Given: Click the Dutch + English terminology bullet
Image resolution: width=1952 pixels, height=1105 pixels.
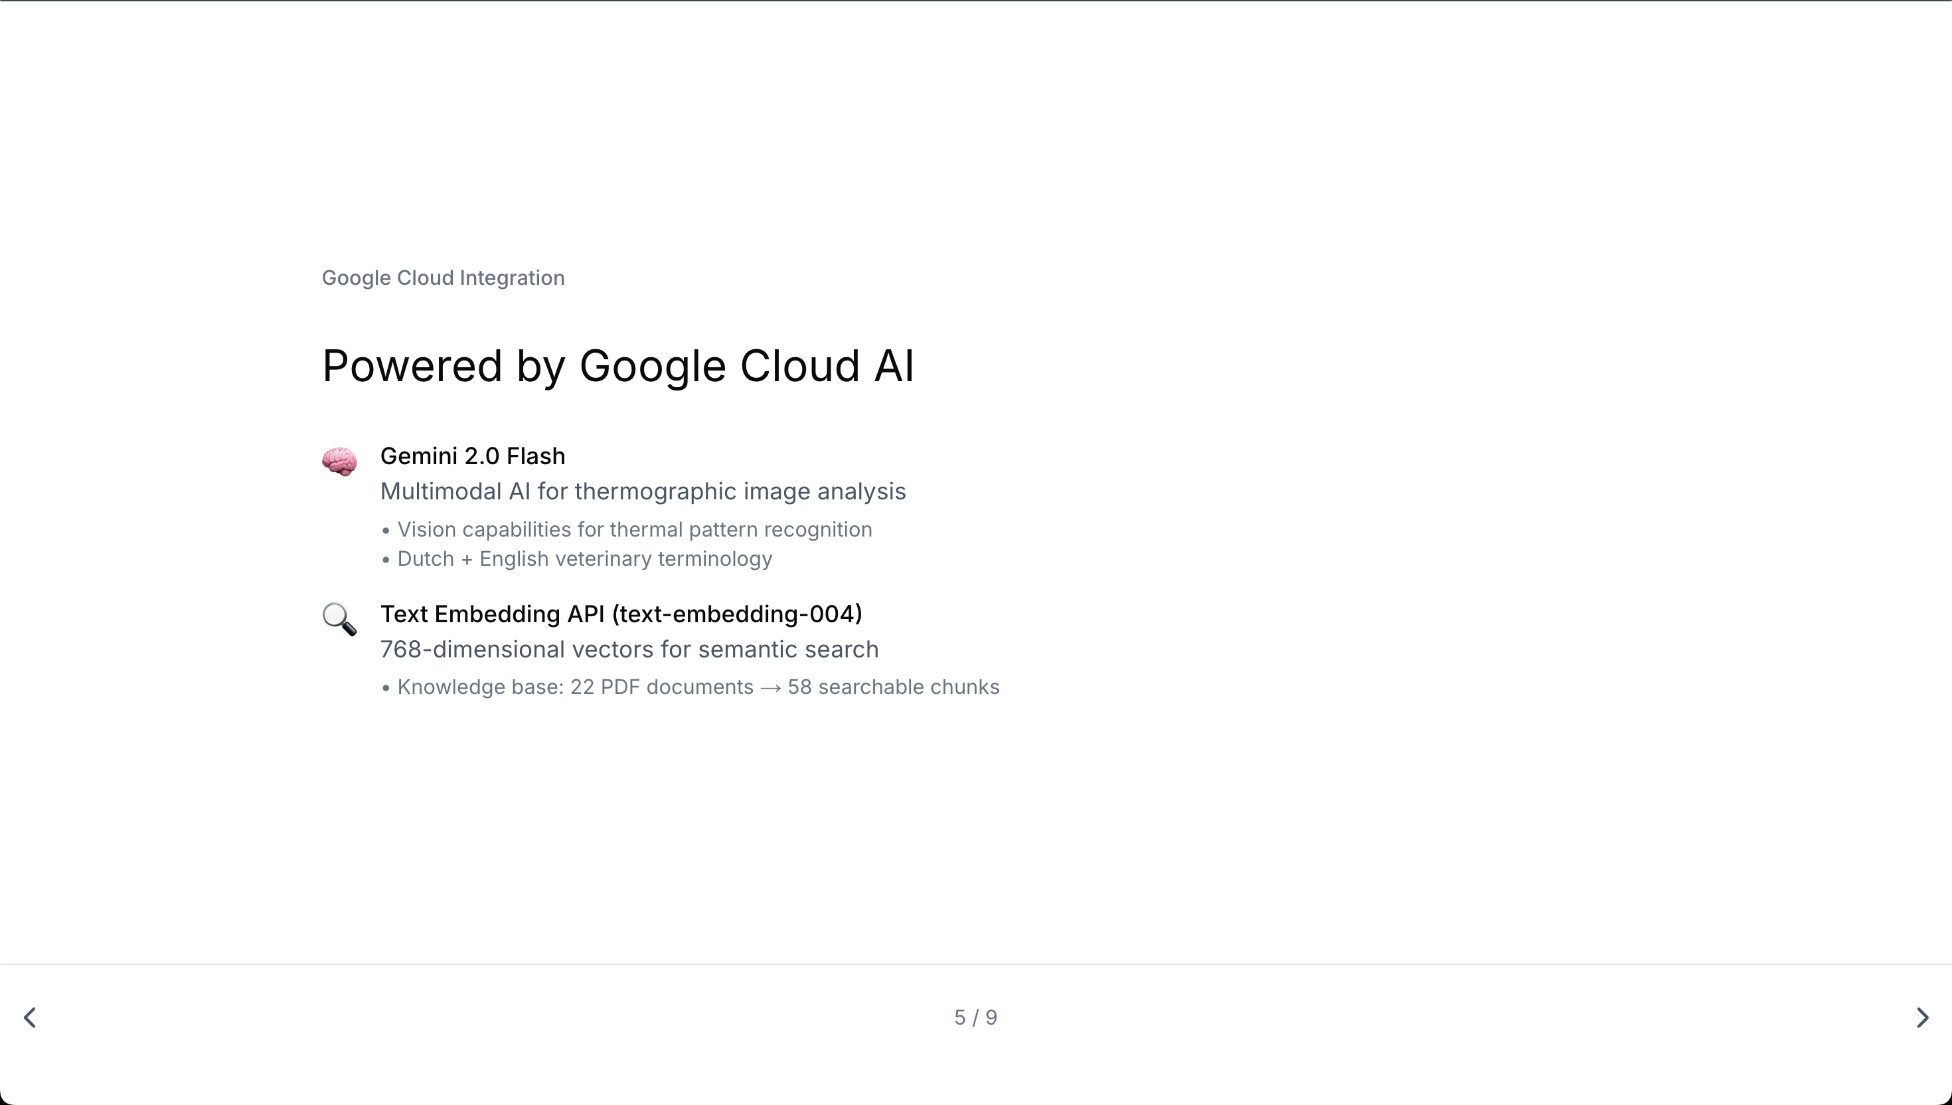Looking at the screenshot, I should point(584,559).
